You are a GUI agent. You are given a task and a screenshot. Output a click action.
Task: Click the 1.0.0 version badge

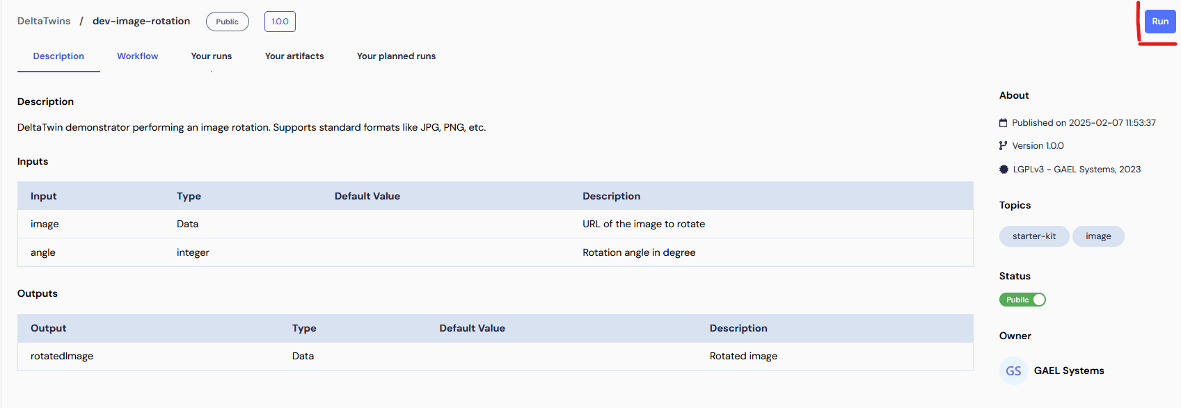280,22
